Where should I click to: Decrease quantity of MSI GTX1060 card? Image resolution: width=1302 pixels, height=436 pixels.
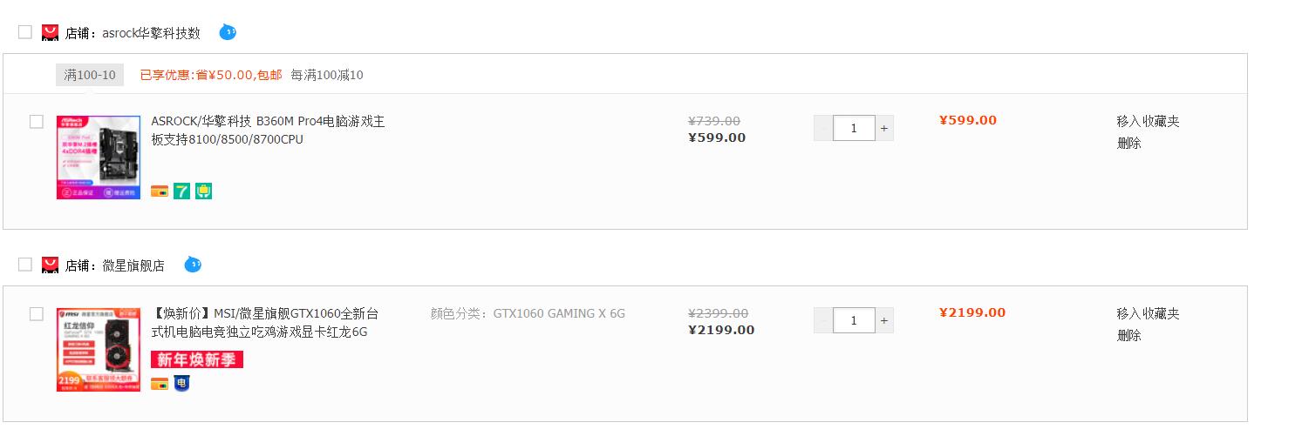(x=823, y=320)
